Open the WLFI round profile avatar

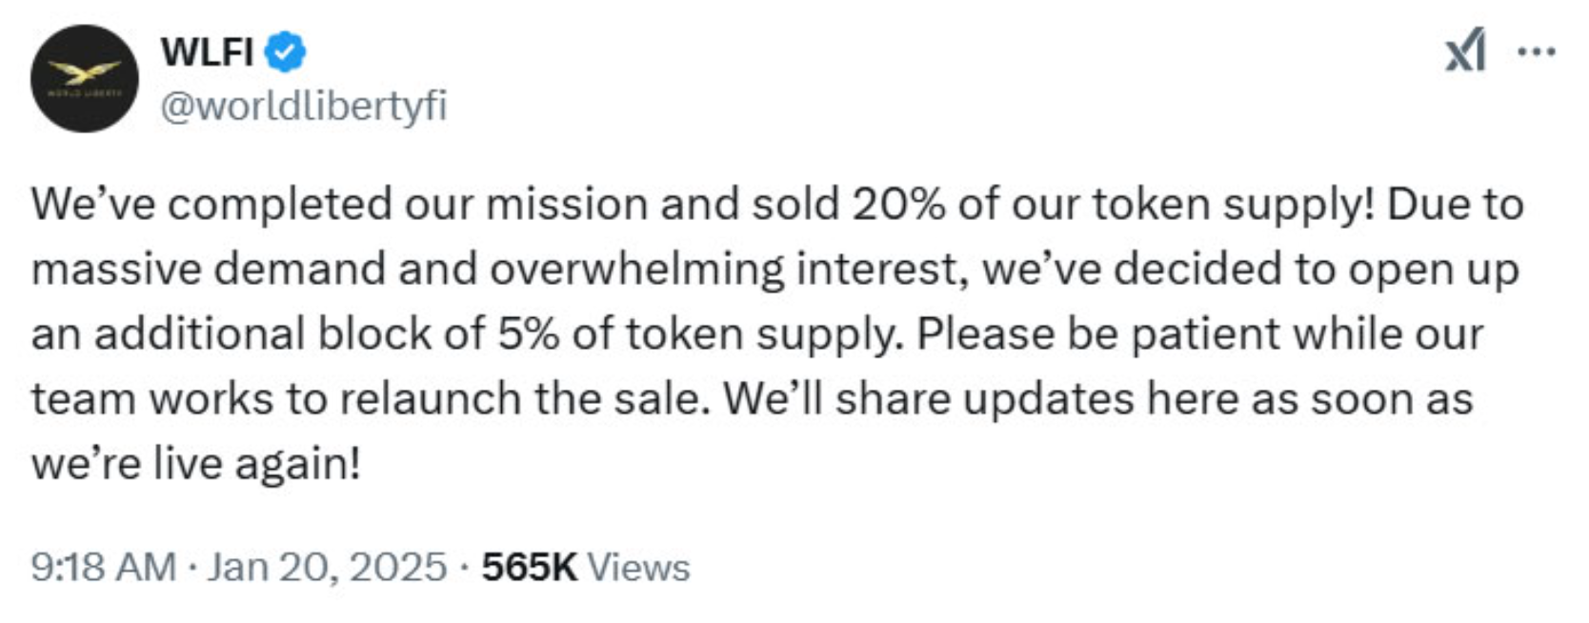click(x=85, y=78)
